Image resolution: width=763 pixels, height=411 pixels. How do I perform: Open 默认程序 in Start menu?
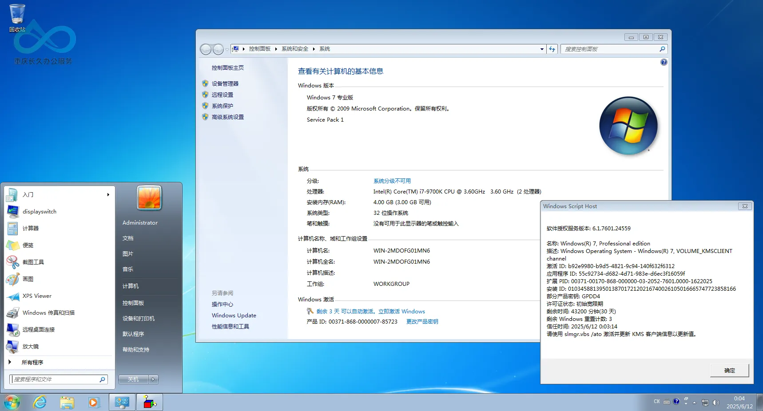click(x=133, y=334)
